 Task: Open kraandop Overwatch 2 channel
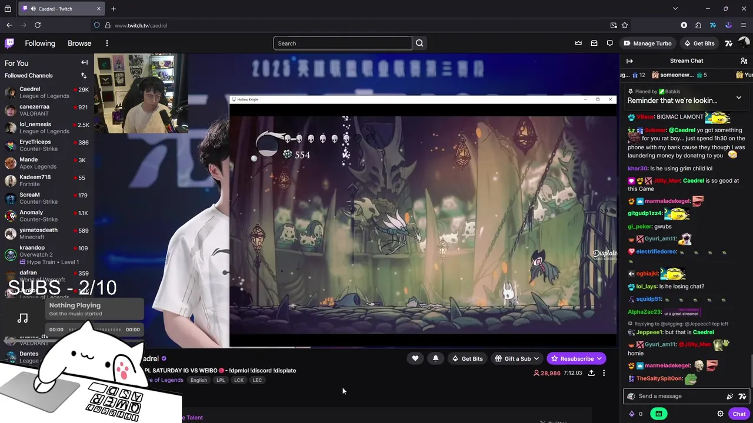pos(46,254)
